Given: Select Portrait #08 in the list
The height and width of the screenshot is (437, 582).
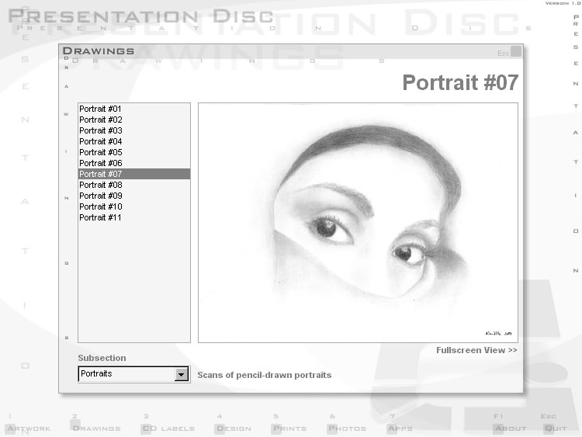Looking at the screenshot, I should [x=134, y=185].
